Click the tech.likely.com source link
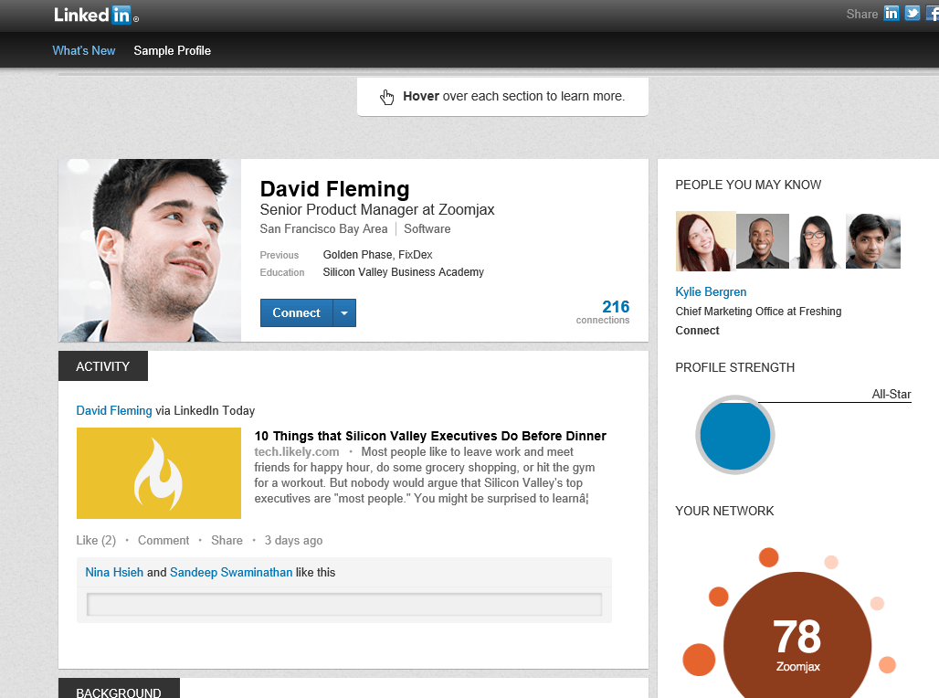This screenshot has height=698, width=939. point(297,451)
